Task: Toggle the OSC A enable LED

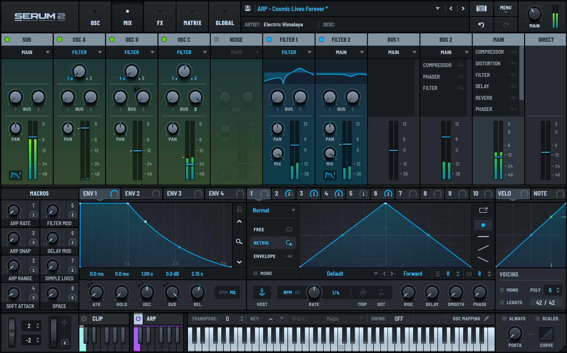Action: point(59,39)
